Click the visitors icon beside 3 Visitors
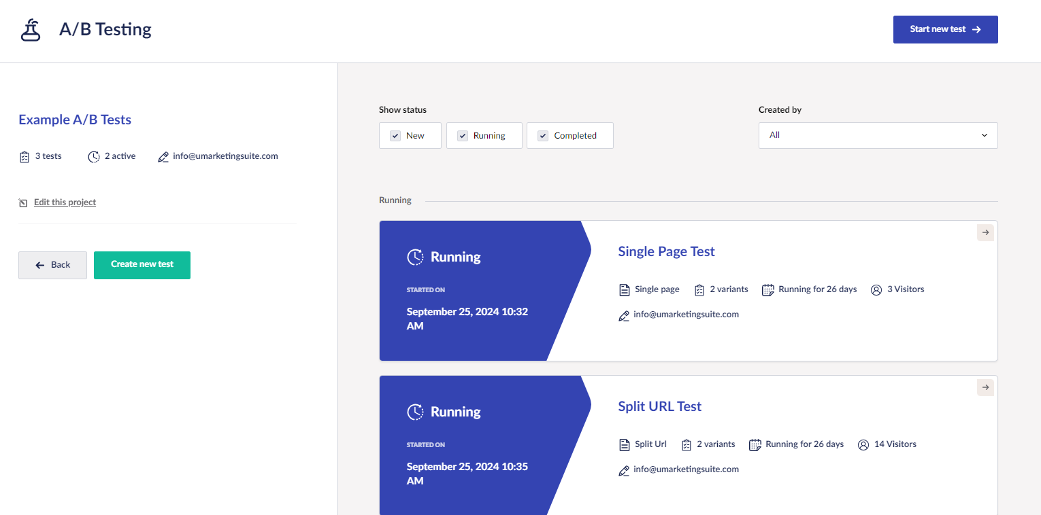Screen dimensions: 1041x515 876,289
